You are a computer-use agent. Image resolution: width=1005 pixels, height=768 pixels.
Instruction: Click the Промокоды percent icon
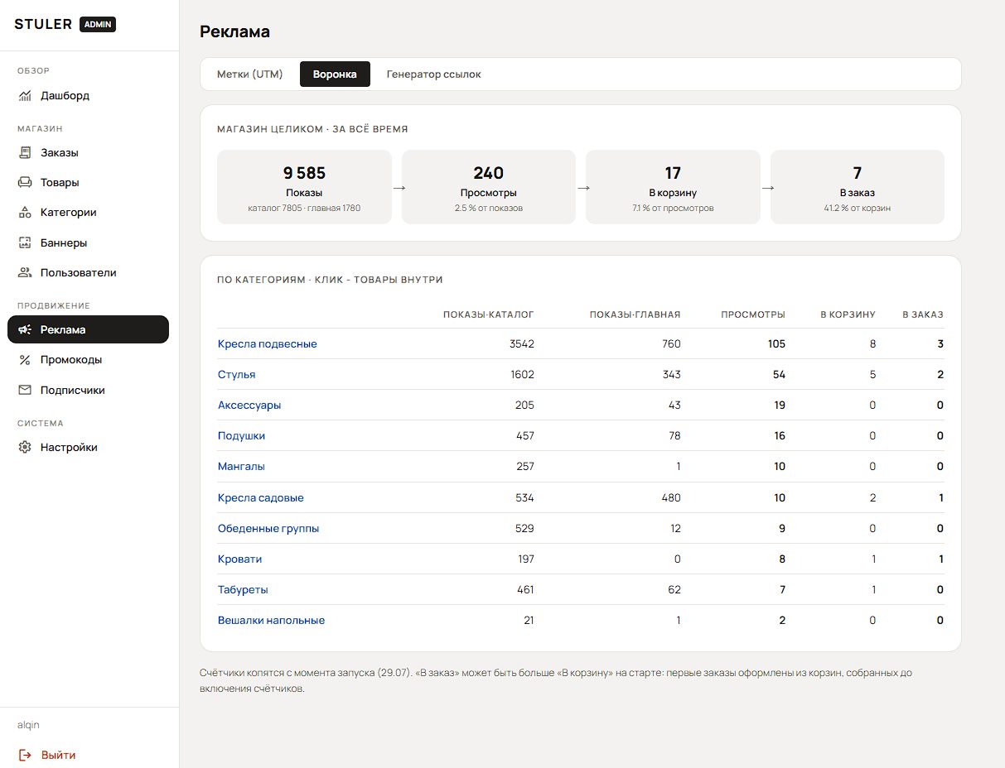(x=25, y=360)
